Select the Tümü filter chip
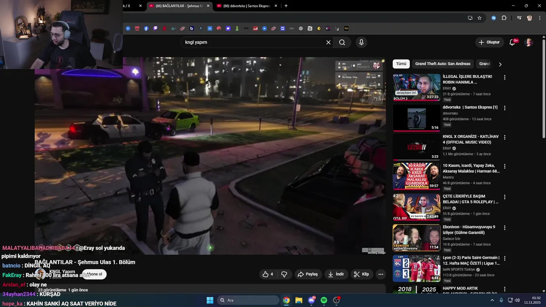 coord(401,64)
